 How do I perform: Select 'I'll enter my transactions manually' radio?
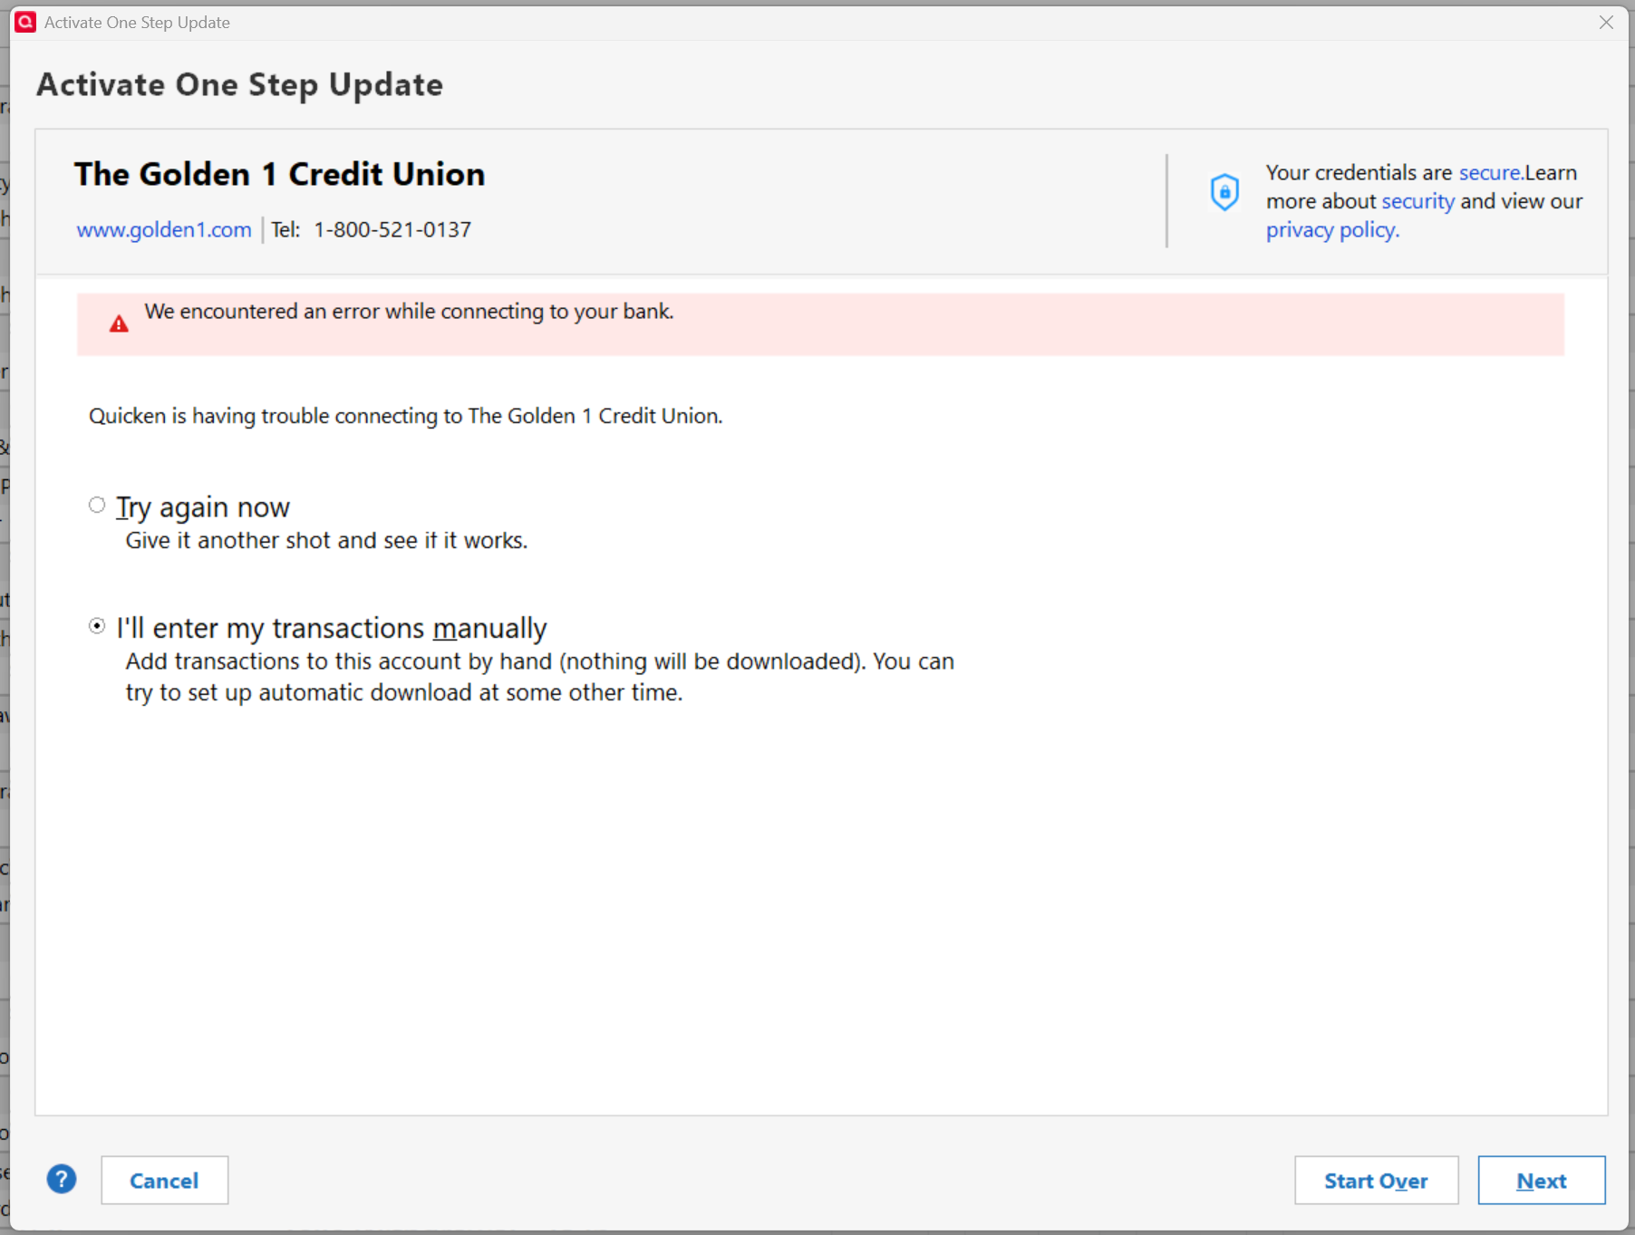(x=97, y=626)
